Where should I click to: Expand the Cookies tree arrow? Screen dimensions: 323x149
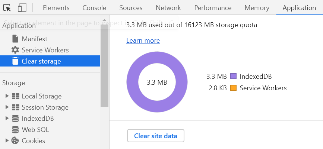coord(7,140)
